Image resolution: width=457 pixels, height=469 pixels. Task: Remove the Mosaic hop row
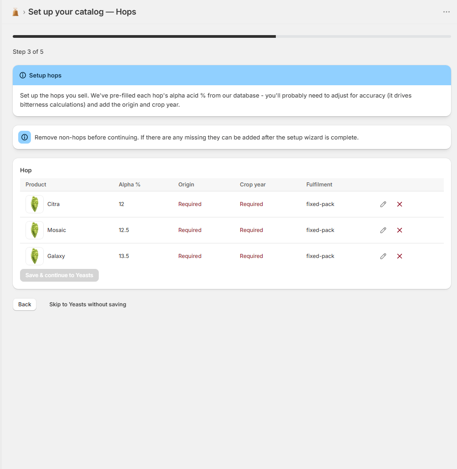click(399, 230)
